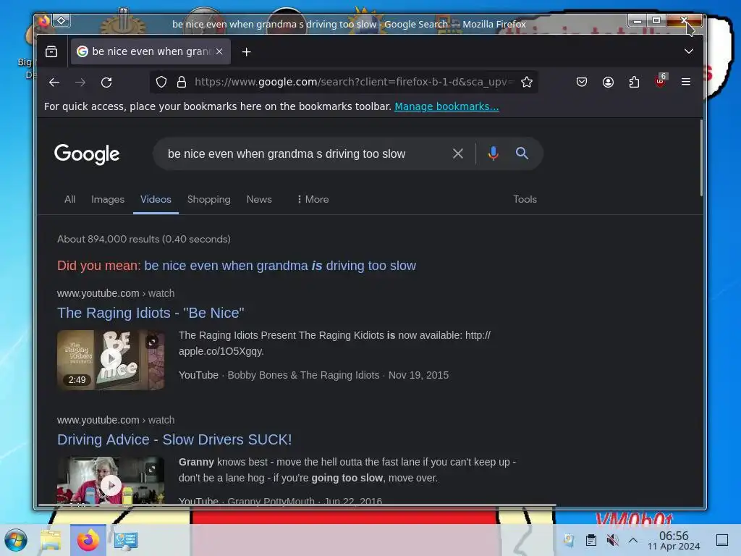This screenshot has height=556, width=741.
Task: Unmute the volume tray icon
Action: click(x=612, y=540)
